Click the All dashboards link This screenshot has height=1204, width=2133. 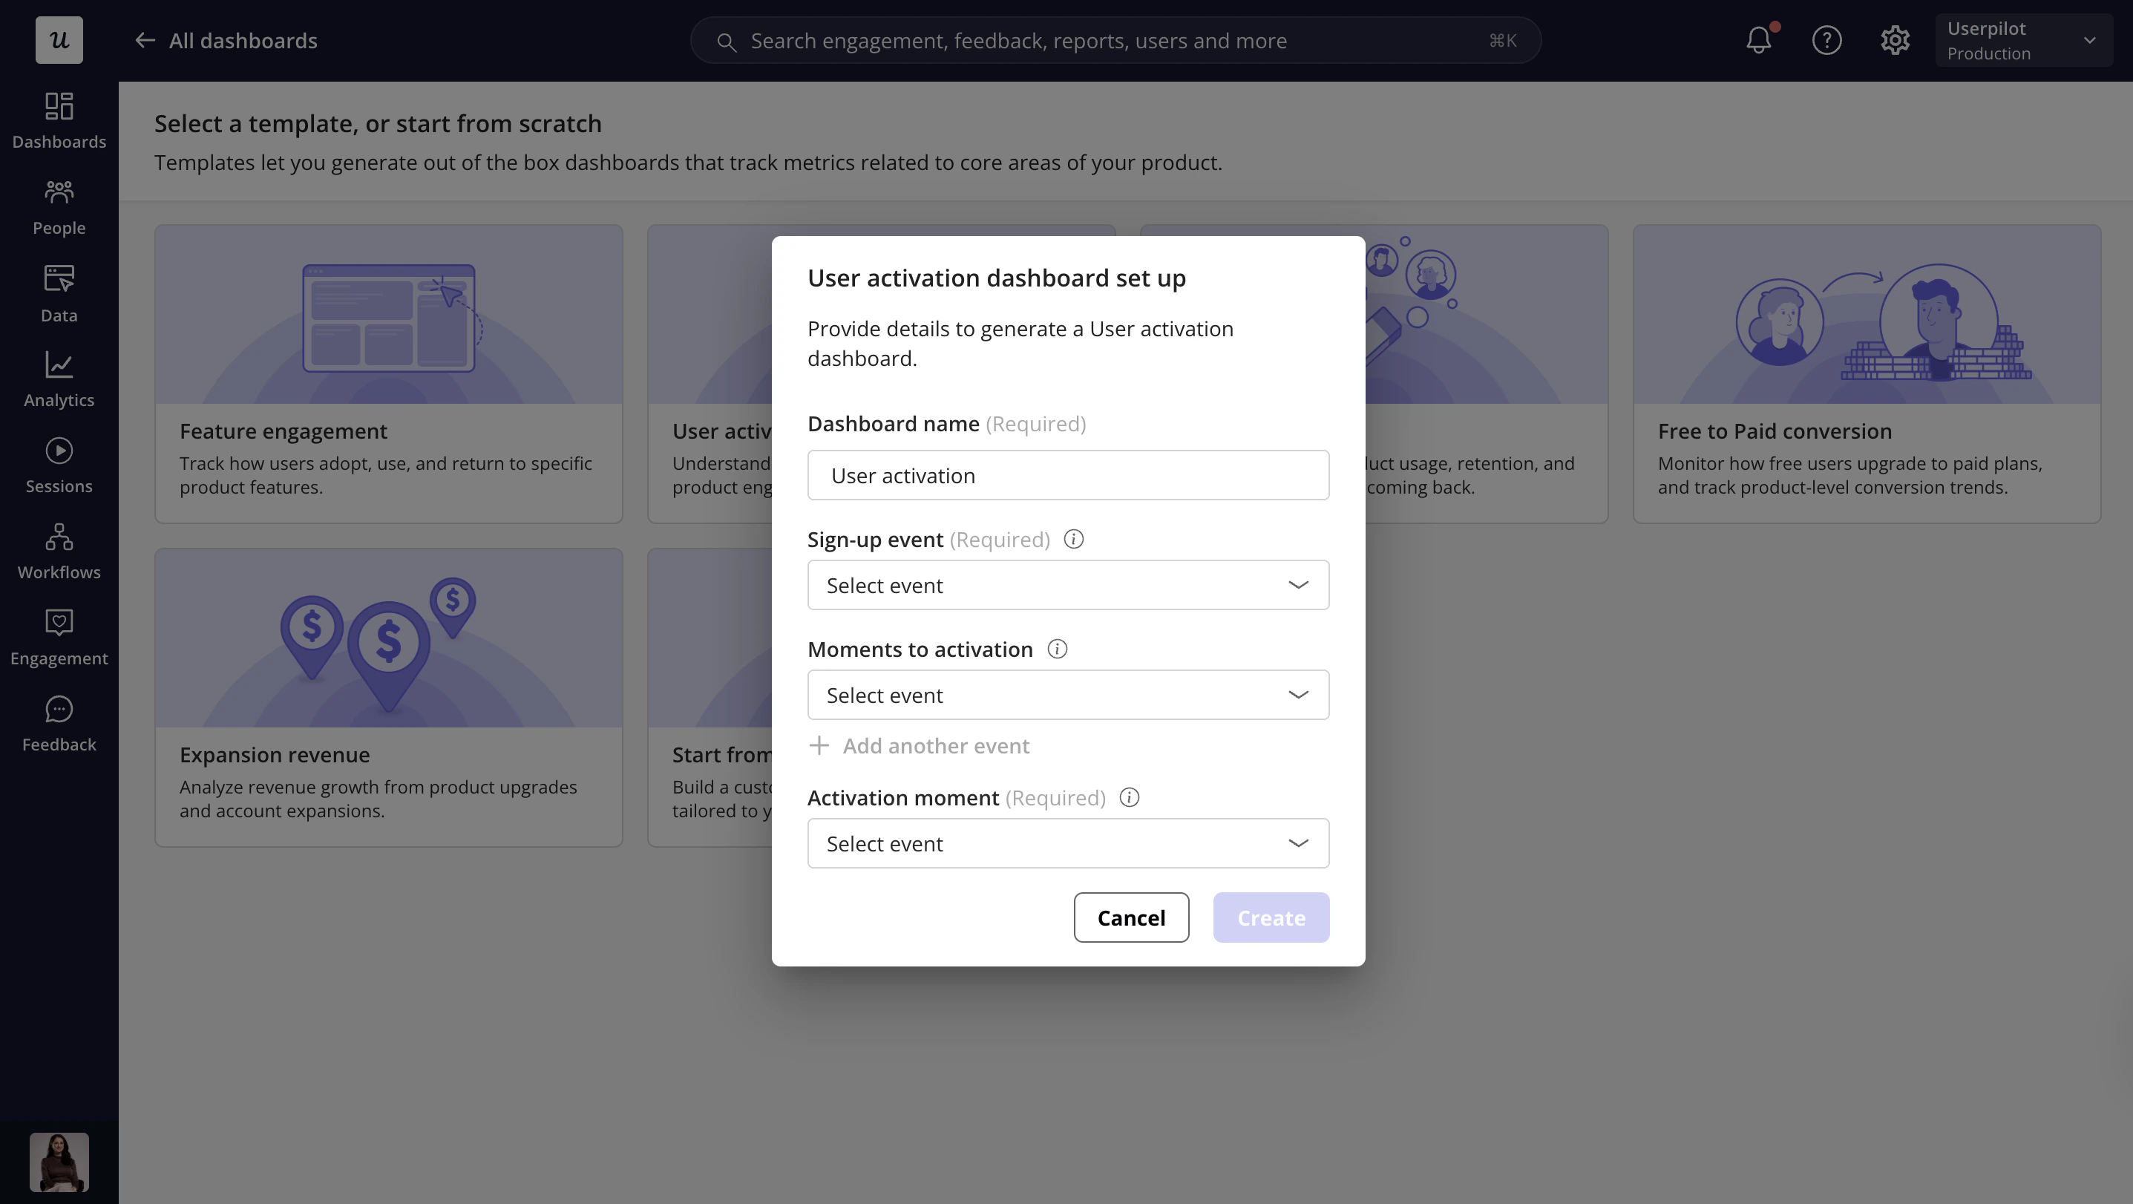243,41
